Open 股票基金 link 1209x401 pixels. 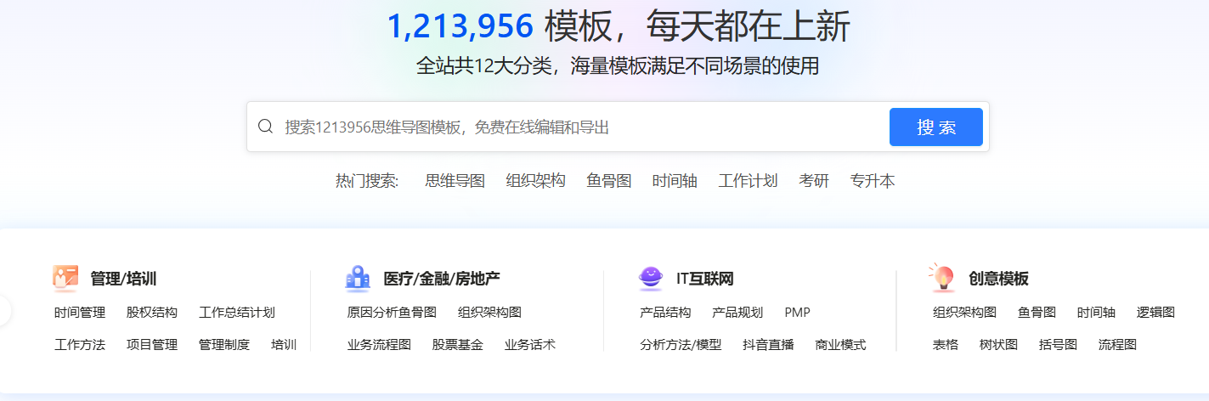(457, 345)
